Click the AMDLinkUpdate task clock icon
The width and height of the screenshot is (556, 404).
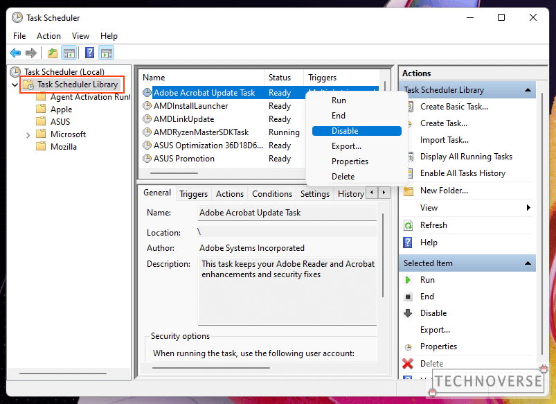[147, 119]
